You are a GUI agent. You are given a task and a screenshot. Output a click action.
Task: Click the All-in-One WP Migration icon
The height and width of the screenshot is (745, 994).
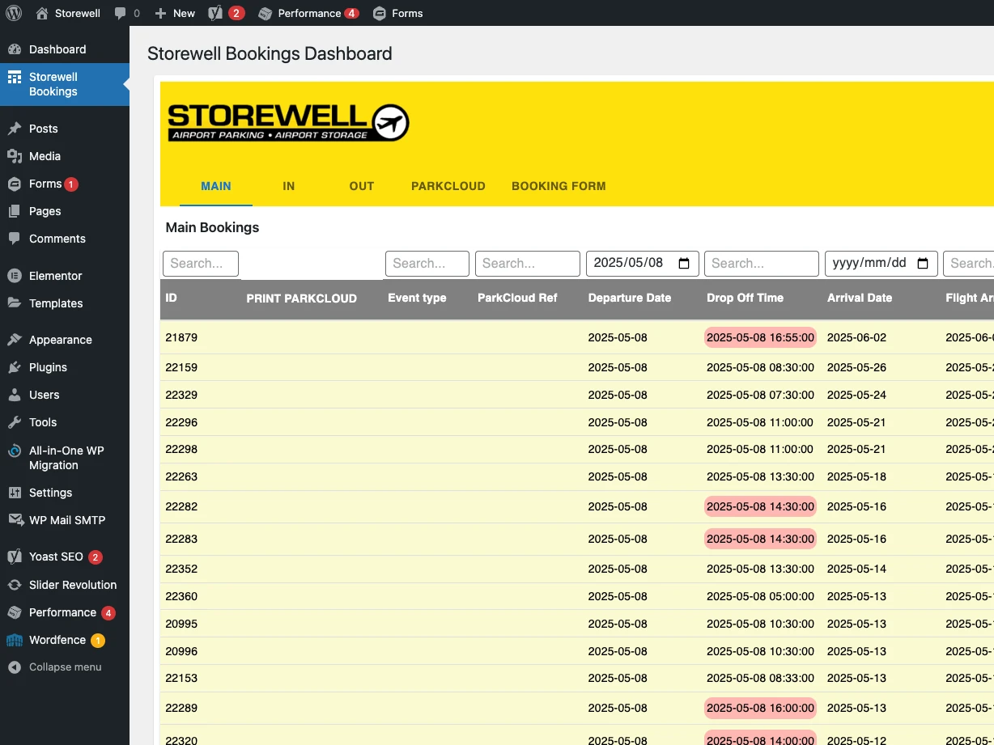click(x=15, y=451)
